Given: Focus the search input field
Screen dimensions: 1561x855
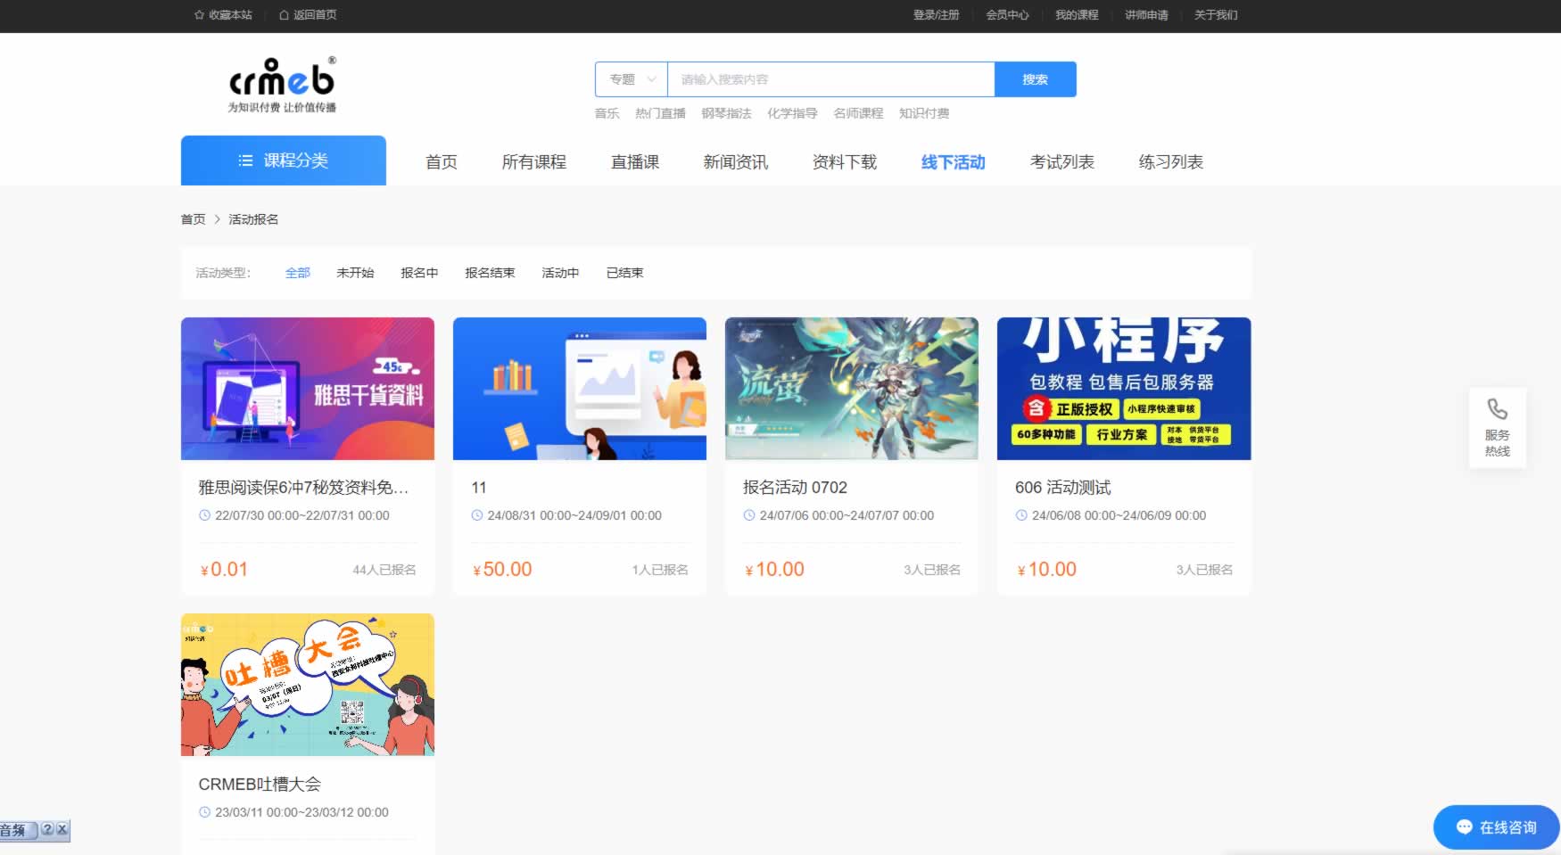Looking at the screenshot, I should pyautogui.click(x=830, y=79).
